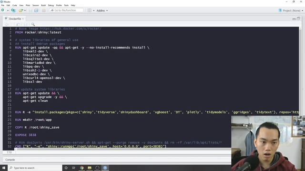Click the 'Type here to search' box
This screenshot has height=171, width=305.
pyautogui.click(x=35, y=168)
